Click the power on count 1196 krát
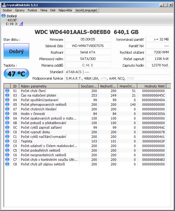This screenshot has height=211, width=175. (158, 59)
